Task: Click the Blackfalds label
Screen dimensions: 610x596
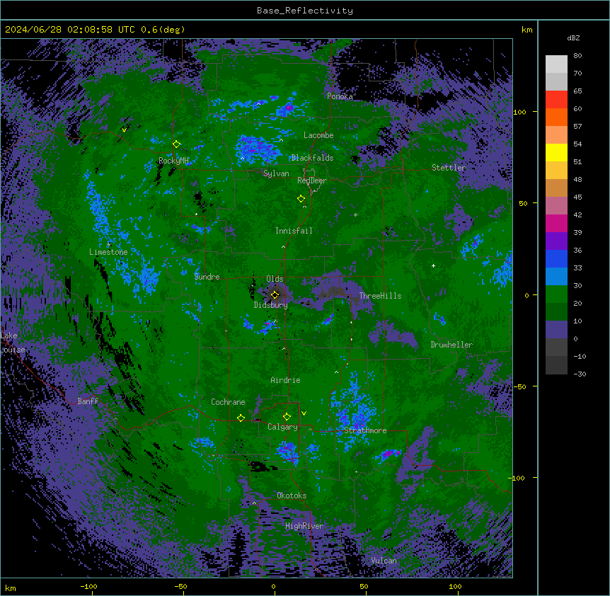Action: point(312,158)
